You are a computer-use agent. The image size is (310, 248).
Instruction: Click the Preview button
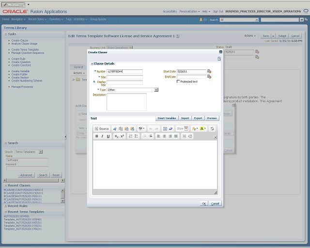pyautogui.click(x=212, y=118)
